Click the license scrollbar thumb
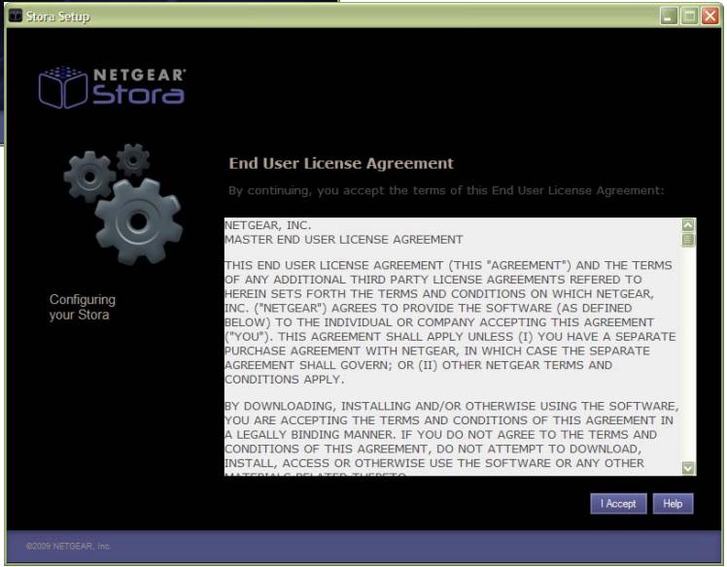This screenshot has height=567, width=727. click(x=688, y=240)
